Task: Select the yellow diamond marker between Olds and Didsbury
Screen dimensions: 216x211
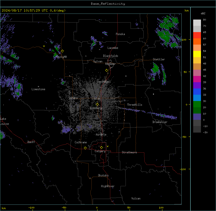Action: (97, 104)
